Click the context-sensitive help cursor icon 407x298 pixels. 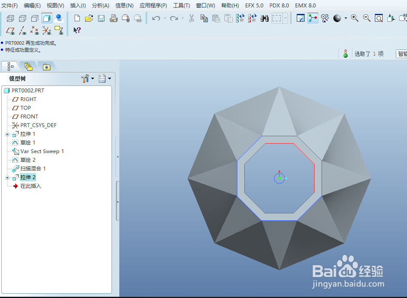77,30
